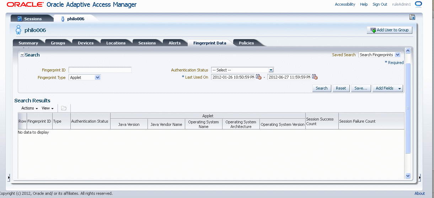Click the Sign Out link
Screen dimensions: 434x198
click(380, 4)
